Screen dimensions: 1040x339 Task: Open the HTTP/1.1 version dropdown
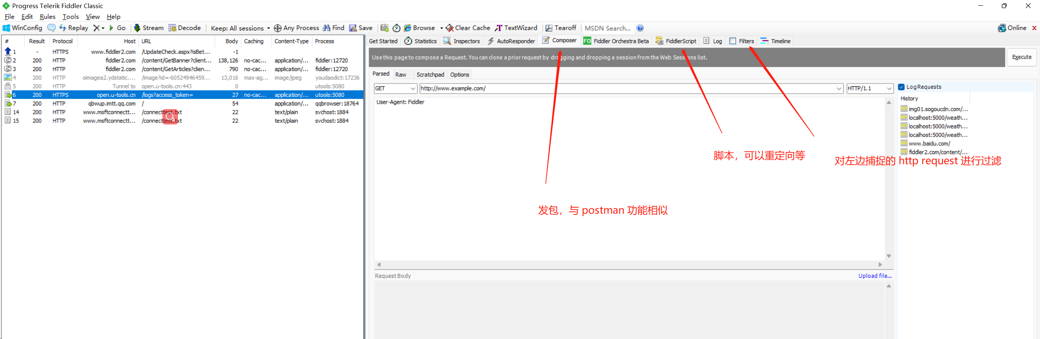(x=870, y=88)
